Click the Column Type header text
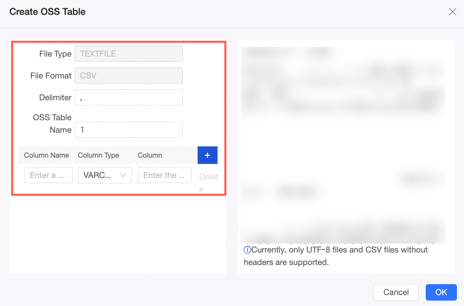 (x=98, y=155)
